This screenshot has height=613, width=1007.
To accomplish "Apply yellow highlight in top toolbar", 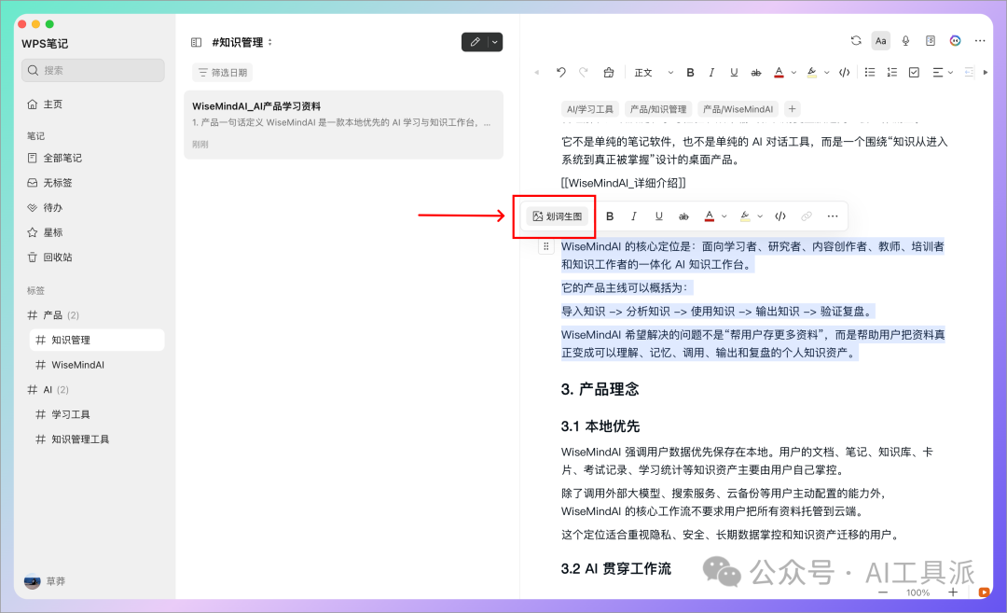I will point(812,73).
